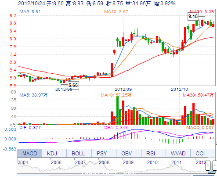Click the 2009 year on overview timeline
This screenshot has height=176, width=217.
[x=128, y=162]
